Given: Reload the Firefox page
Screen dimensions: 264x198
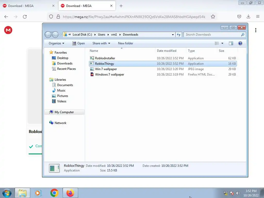Looking at the screenshot, I should (25, 17).
